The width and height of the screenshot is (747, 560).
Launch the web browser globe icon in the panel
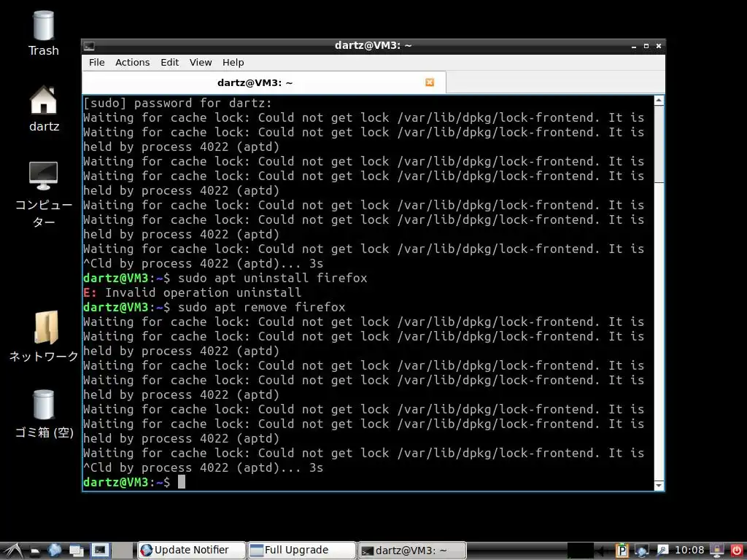pos(54,551)
